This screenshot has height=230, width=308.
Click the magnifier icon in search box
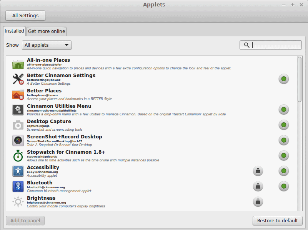[x=247, y=45]
